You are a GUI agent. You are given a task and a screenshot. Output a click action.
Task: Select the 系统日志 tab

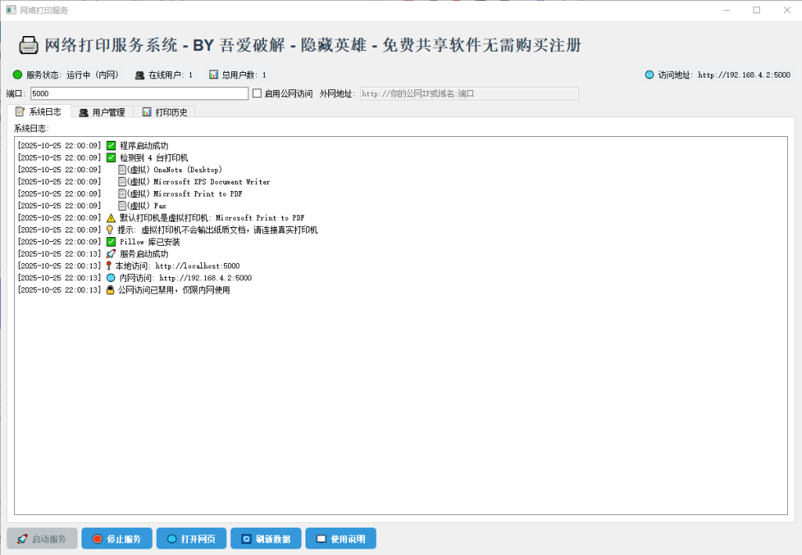pos(38,112)
